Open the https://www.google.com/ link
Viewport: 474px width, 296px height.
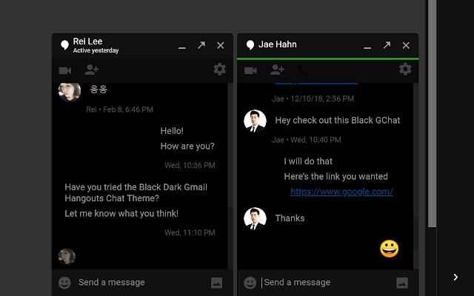[342, 192]
